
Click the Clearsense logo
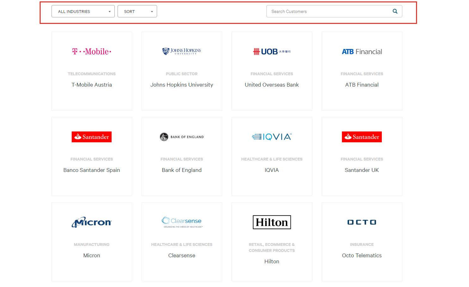click(182, 222)
